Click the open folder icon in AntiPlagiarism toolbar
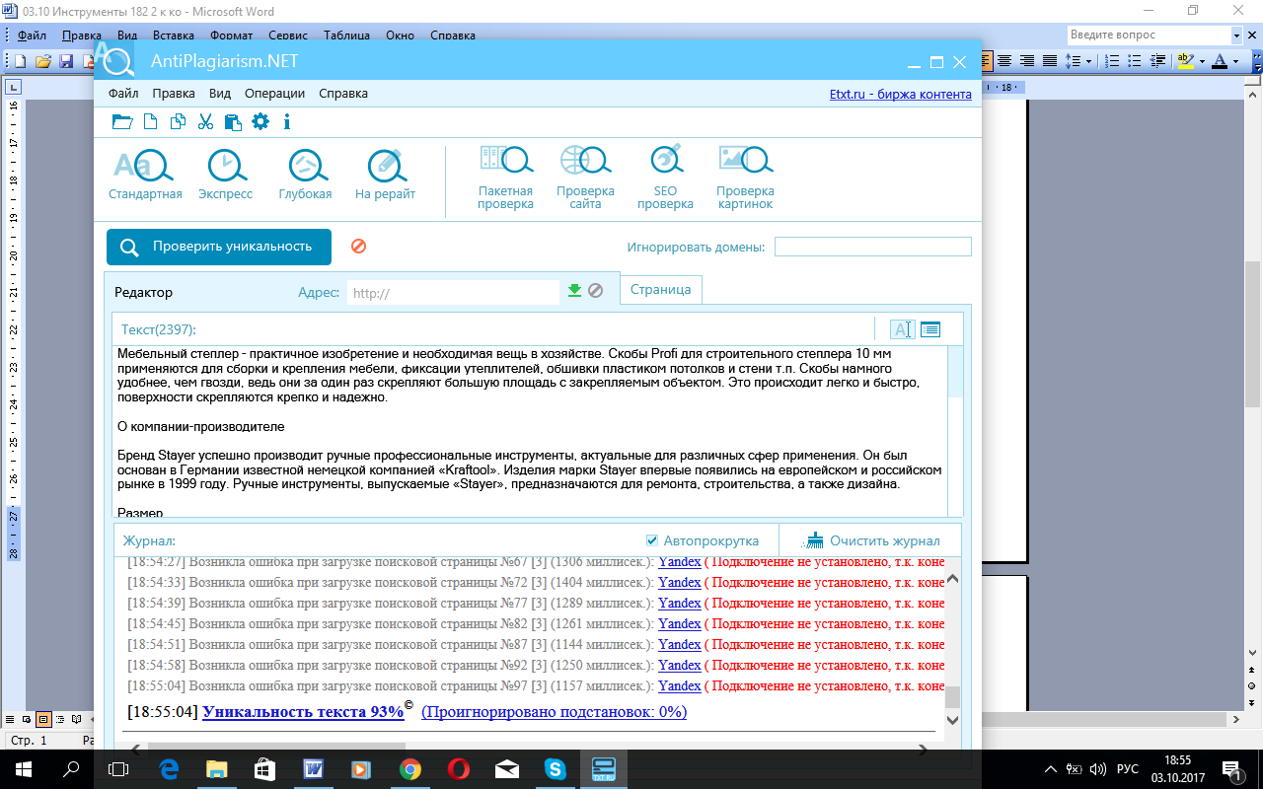Image resolution: width=1263 pixels, height=789 pixels. pyautogui.click(x=122, y=122)
